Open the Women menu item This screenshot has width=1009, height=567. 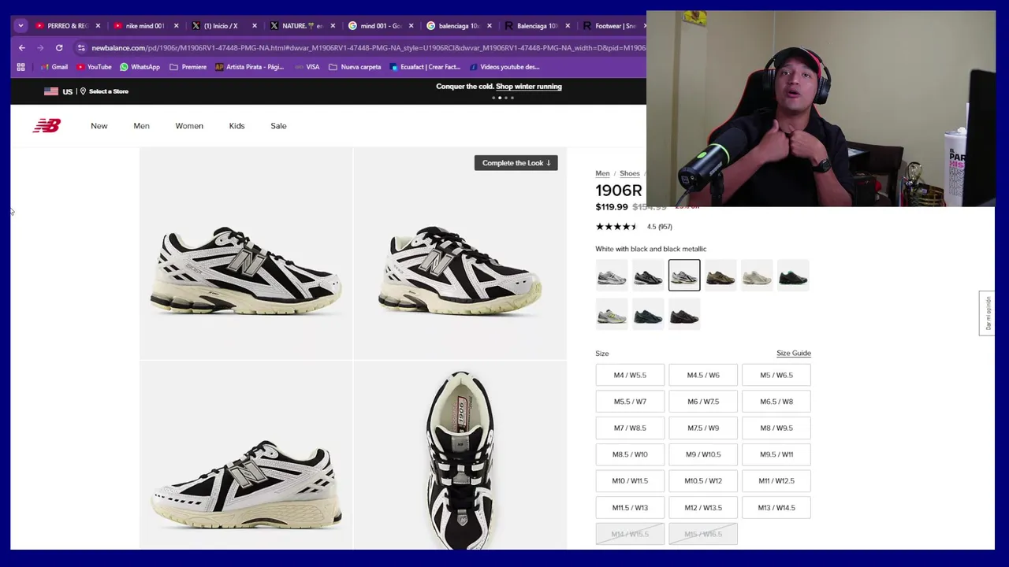(x=189, y=126)
